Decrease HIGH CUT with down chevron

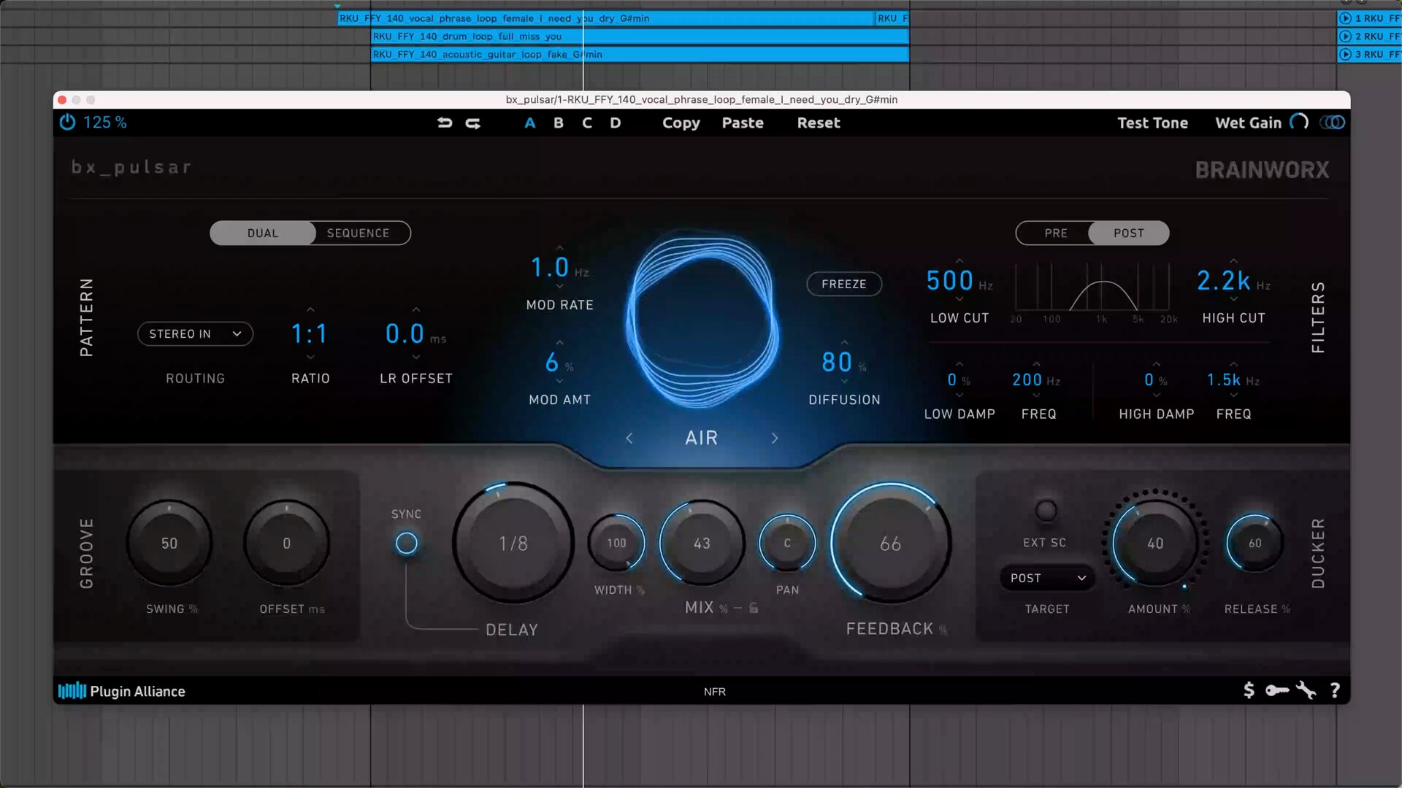click(x=1234, y=298)
